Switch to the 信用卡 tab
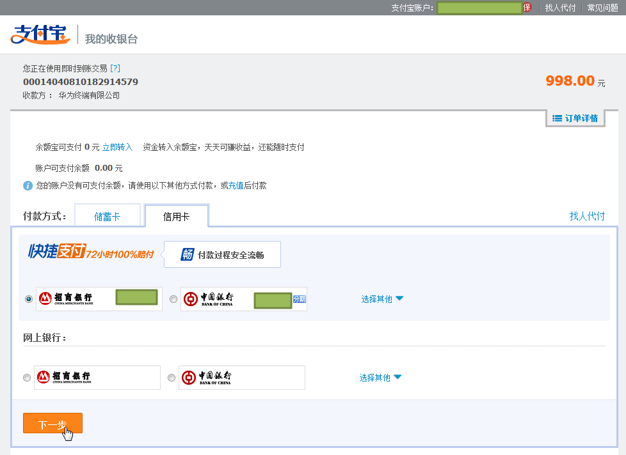 [177, 216]
